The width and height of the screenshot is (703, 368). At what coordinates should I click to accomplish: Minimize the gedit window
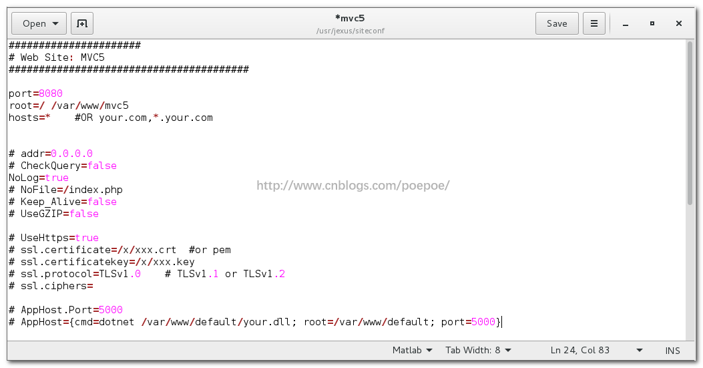coord(626,23)
